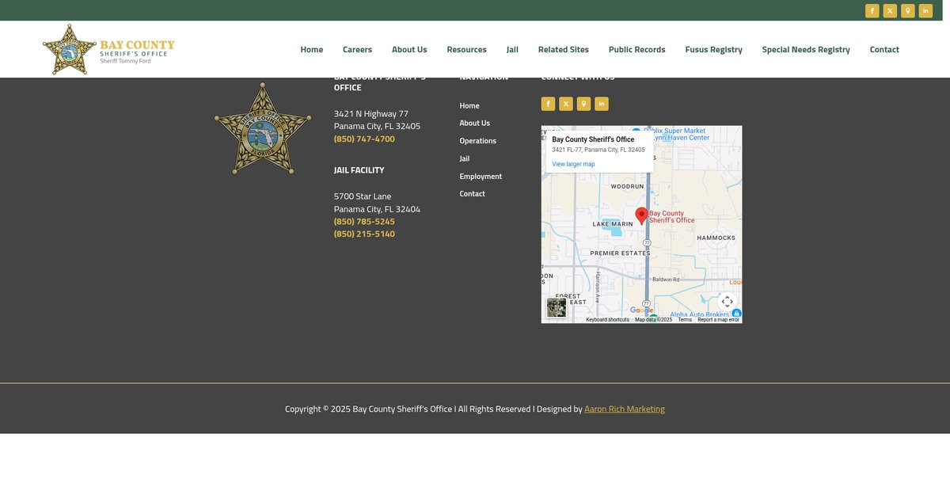Click the red map marker pin
Screen dimensions: 950x491
click(x=641, y=215)
